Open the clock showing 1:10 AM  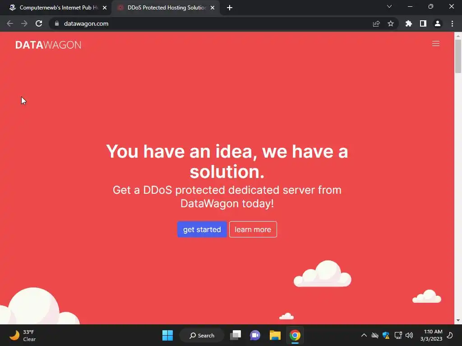tap(431, 335)
